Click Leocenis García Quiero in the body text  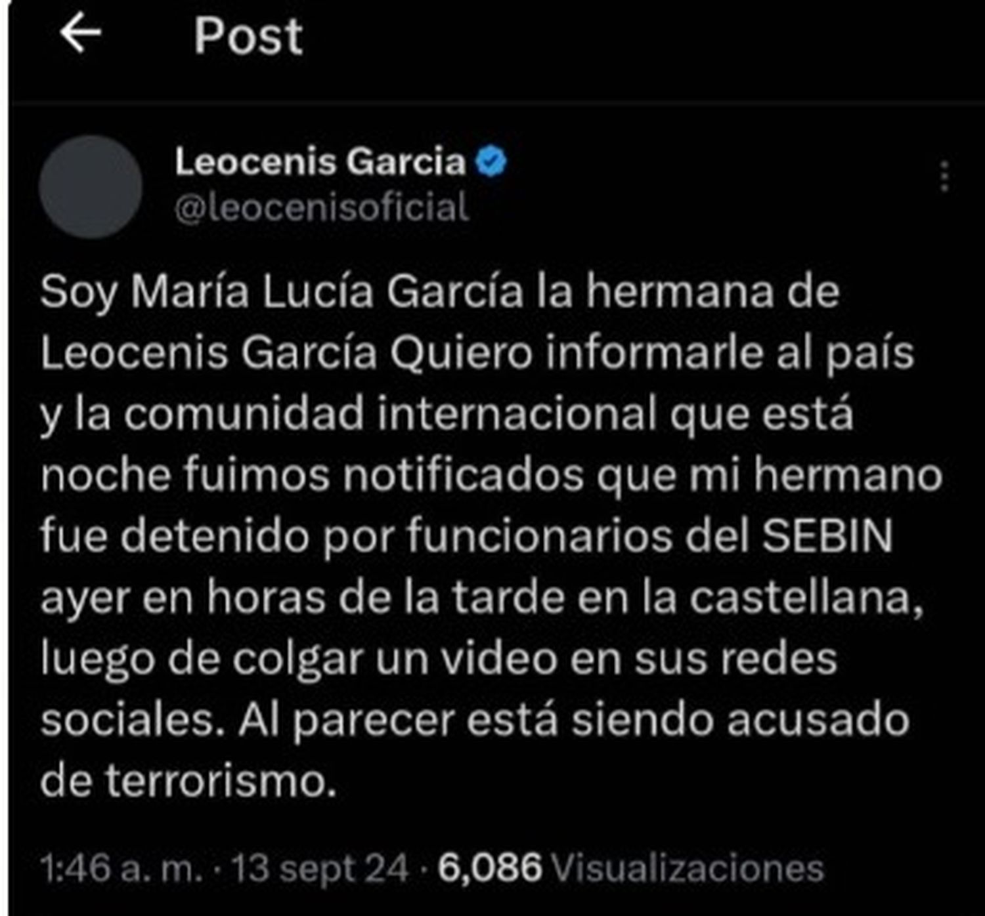point(286,354)
